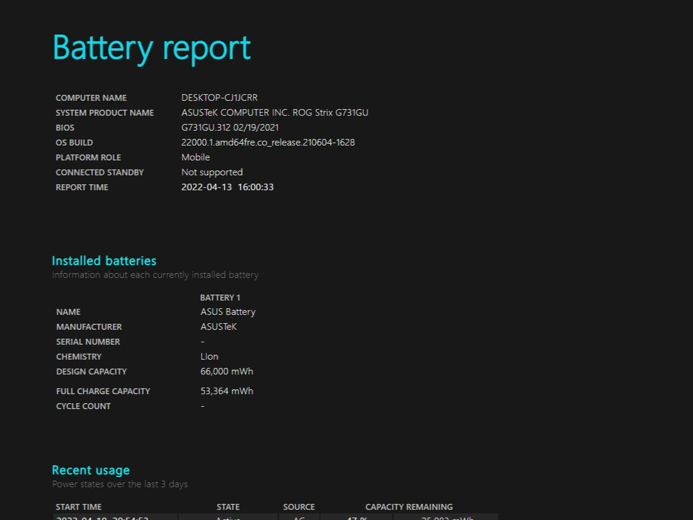Select 'Power states over the last 3 days' subtitle

(120, 484)
